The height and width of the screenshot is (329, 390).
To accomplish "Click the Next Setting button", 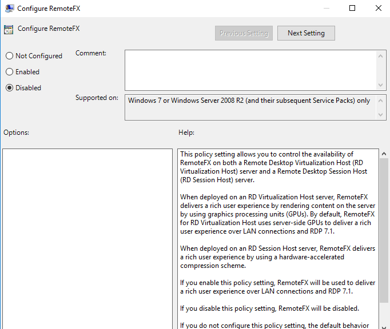I will pos(306,33).
